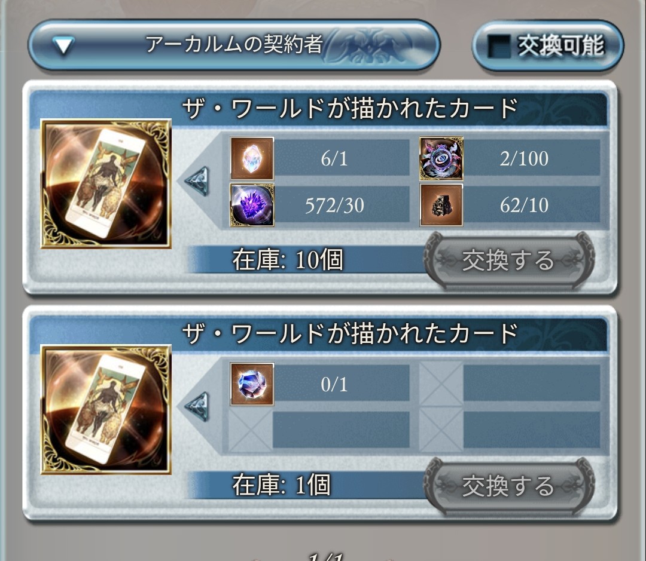Click 交換する for the 10-stock World card

tap(509, 260)
